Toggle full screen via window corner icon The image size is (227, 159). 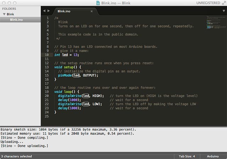224,3
